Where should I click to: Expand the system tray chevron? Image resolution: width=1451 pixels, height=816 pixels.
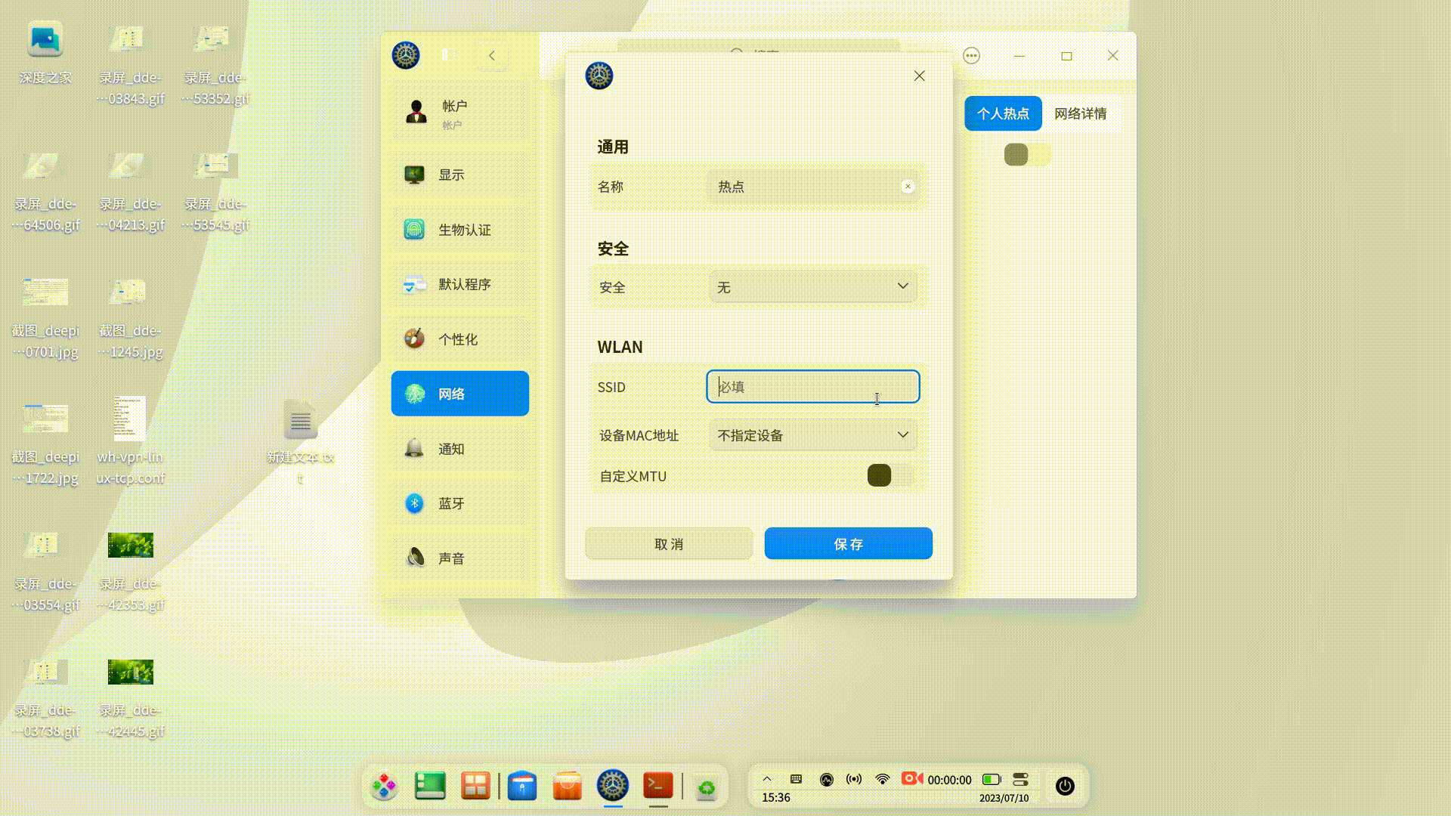pos(767,777)
